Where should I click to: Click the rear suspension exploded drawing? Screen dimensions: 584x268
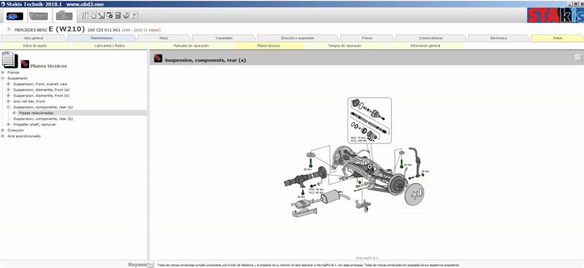(x=357, y=158)
